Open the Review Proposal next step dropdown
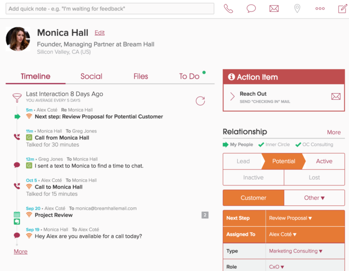 point(291,218)
